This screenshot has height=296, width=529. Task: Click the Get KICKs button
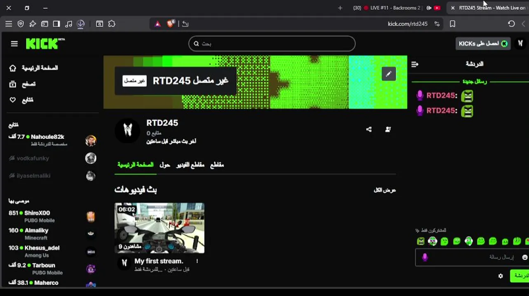coord(483,44)
